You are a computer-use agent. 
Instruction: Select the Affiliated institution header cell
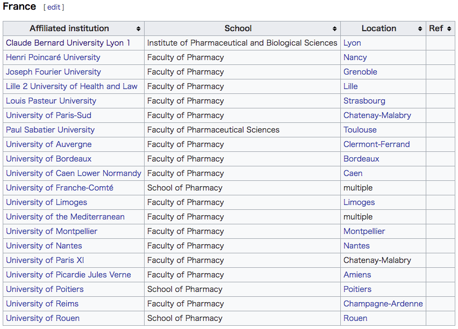[x=74, y=28]
